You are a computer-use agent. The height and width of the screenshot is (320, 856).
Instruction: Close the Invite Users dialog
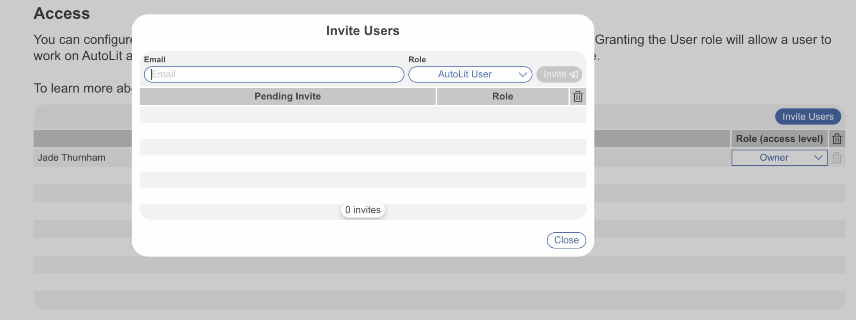[x=566, y=240]
